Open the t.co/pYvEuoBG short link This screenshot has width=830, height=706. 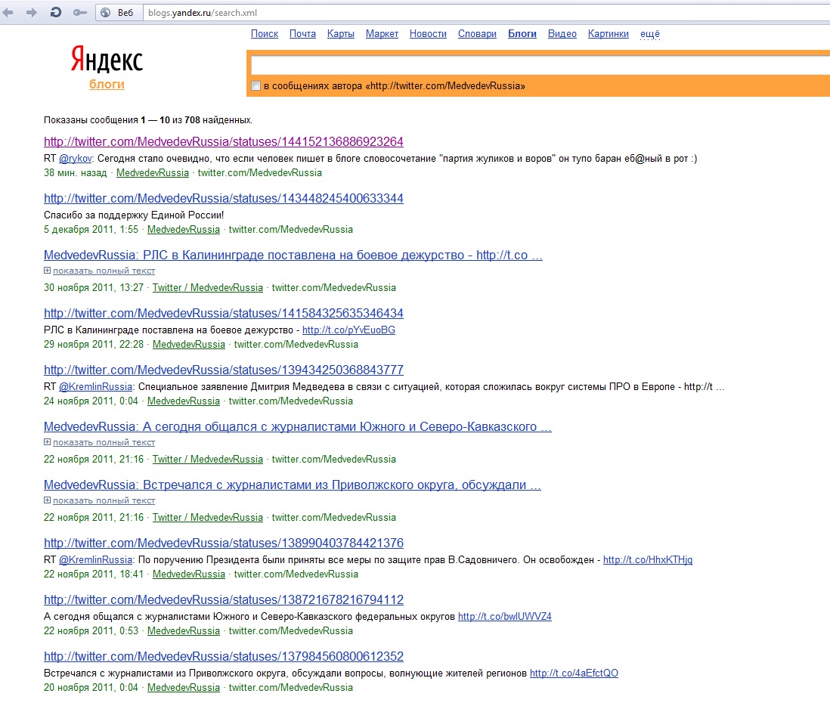click(x=348, y=330)
